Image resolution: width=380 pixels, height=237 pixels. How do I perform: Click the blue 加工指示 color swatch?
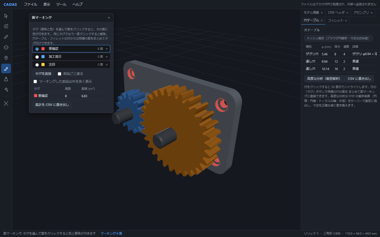(43, 57)
